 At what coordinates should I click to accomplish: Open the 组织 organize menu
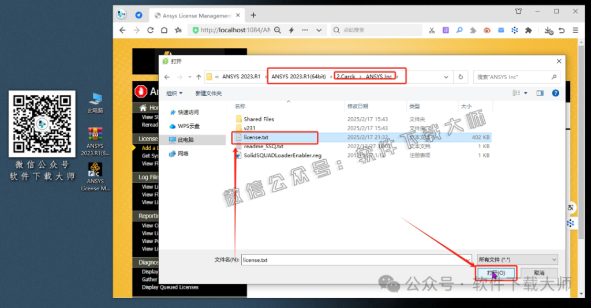(174, 93)
